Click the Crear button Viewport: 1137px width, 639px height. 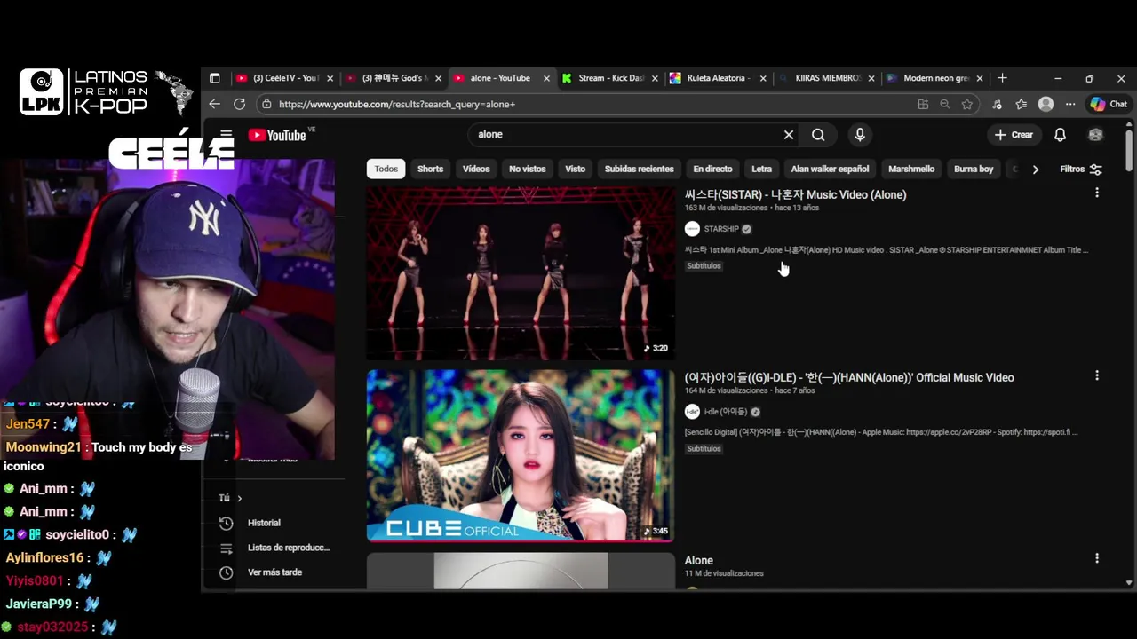pos(1014,135)
